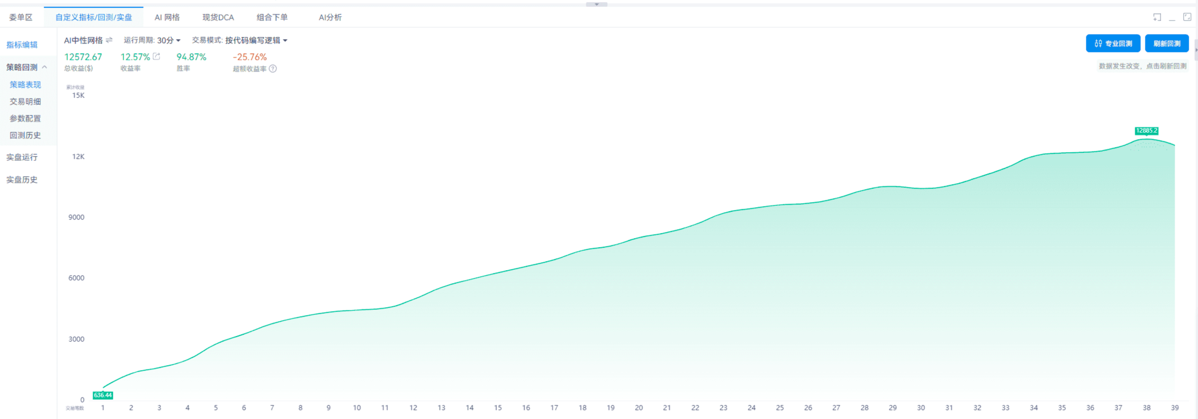Click the 总收益($) label
Viewport: 1198px width, 419px height.
click(79, 68)
